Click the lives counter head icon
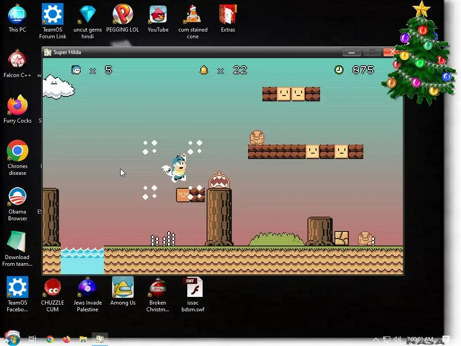461x346 pixels. (x=76, y=70)
